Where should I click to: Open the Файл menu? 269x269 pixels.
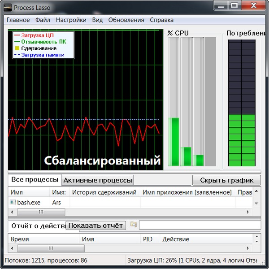click(x=43, y=20)
